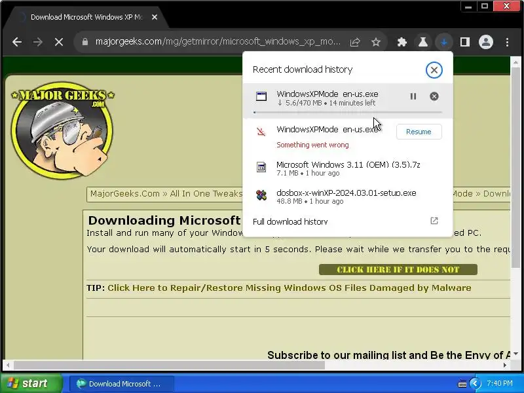This screenshot has width=524, height=393.
Task: Toggle the downloads toolbar icon
Action: point(444,42)
